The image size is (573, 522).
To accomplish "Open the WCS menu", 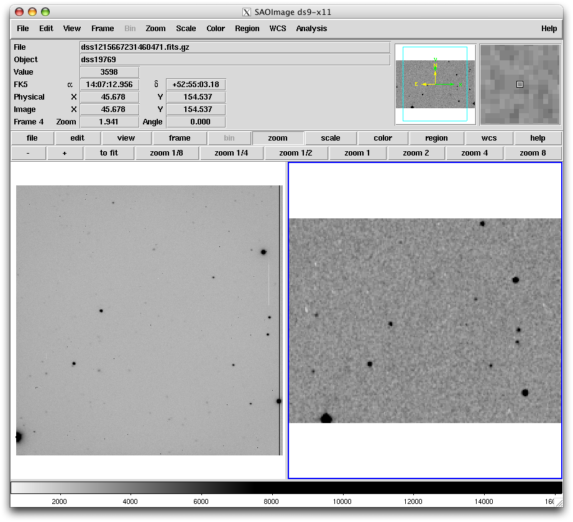I will 278,29.
